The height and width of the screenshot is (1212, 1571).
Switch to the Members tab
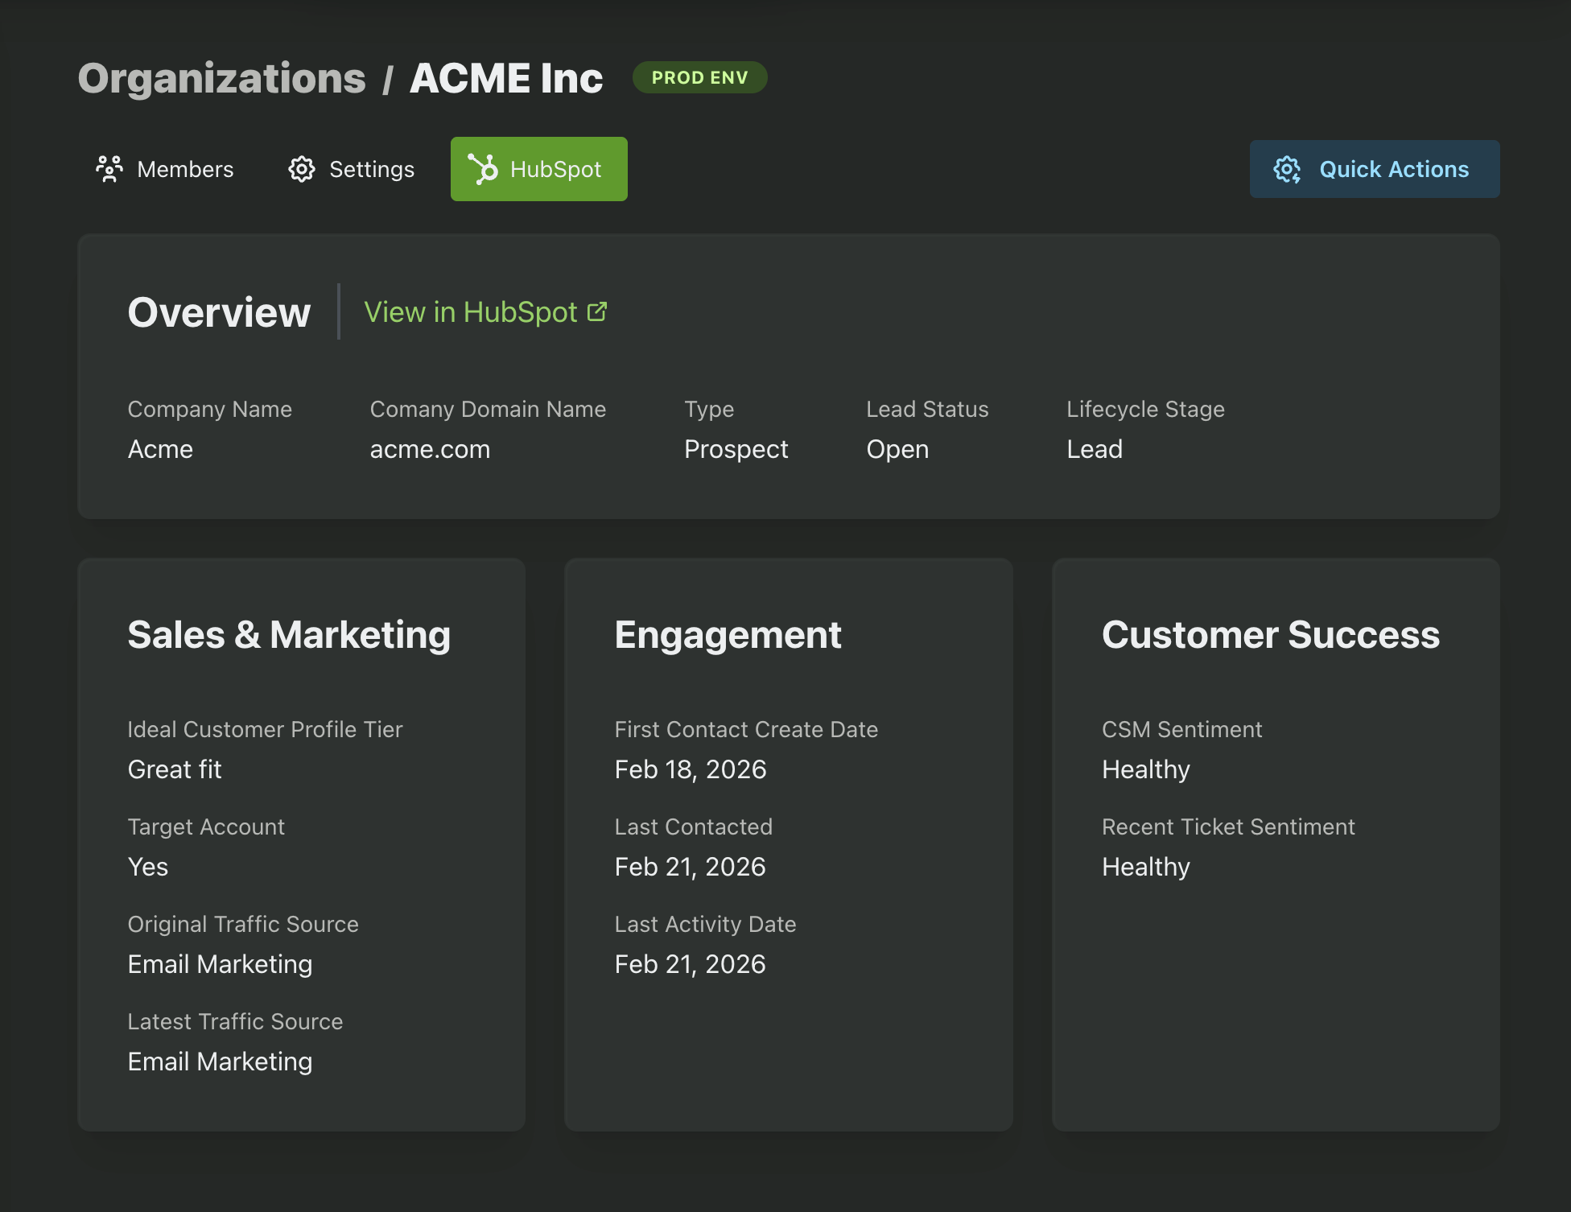tap(184, 169)
